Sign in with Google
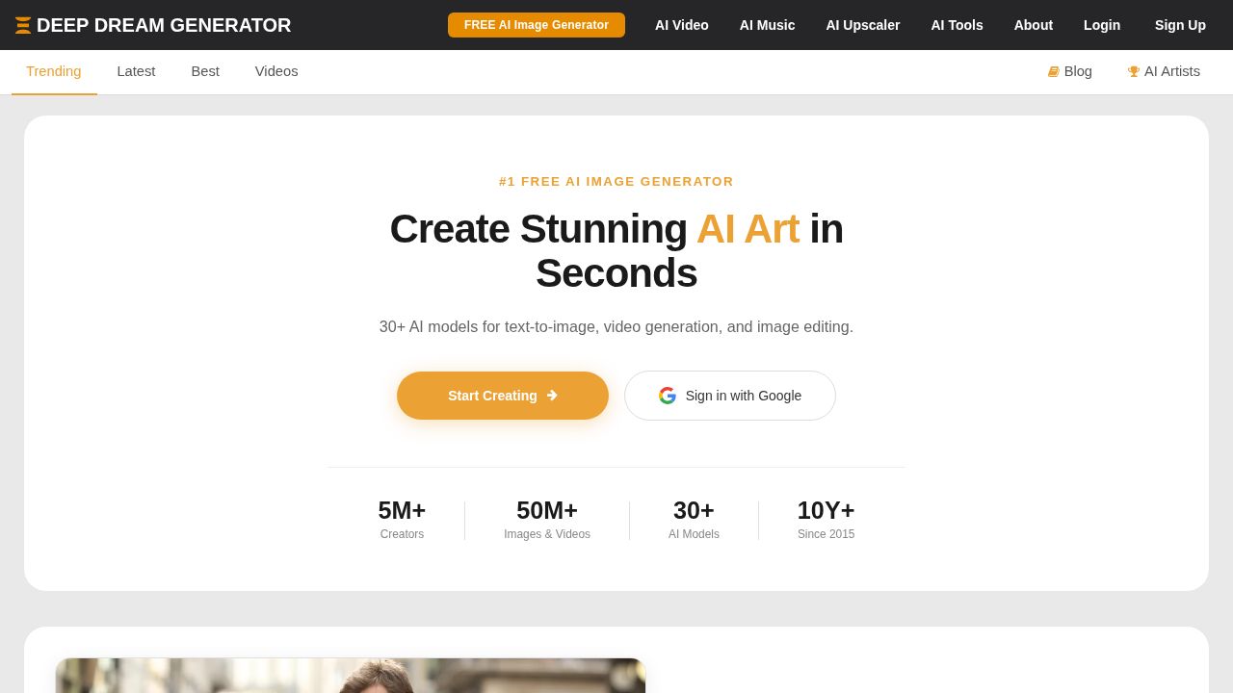Viewport: 1233px width, 693px height. 730,396
